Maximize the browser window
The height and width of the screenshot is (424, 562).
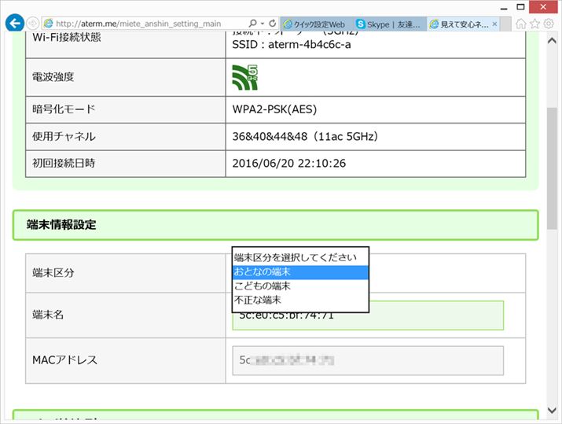coord(521,7)
